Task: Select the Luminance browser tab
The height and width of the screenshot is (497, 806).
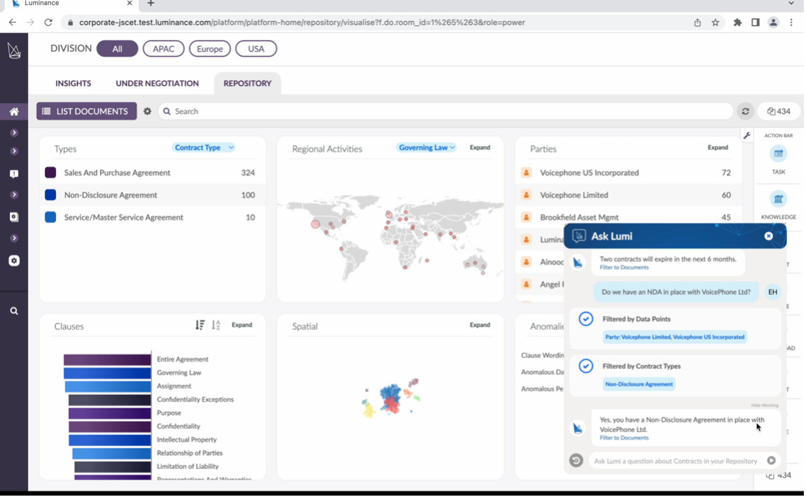Action: click(71, 3)
